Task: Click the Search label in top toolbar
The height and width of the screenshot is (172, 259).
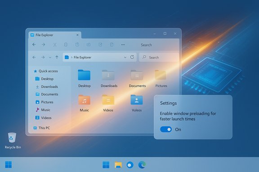Action: [x=146, y=45]
